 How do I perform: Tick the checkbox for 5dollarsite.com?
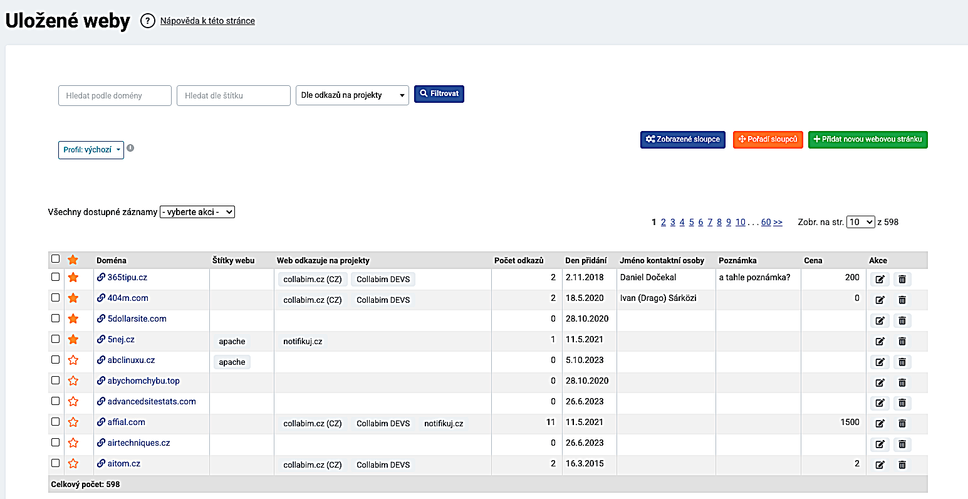point(55,318)
